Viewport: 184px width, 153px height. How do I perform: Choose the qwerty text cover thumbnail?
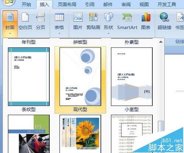click(x=132, y=134)
